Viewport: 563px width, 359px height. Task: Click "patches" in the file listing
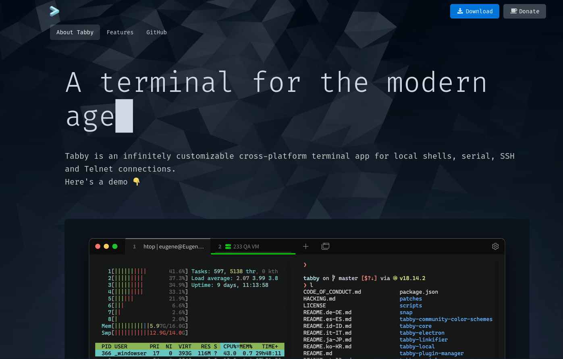[411, 299]
